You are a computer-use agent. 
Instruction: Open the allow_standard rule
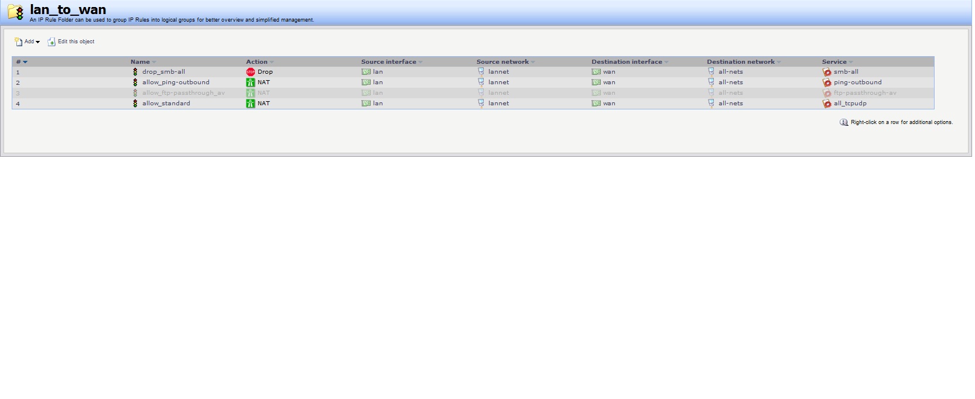[166, 104]
